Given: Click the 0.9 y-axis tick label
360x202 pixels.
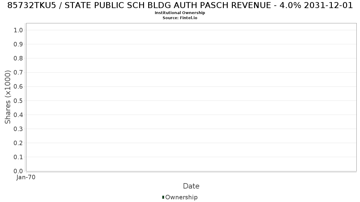Looking at the screenshot, I should click(18, 44).
